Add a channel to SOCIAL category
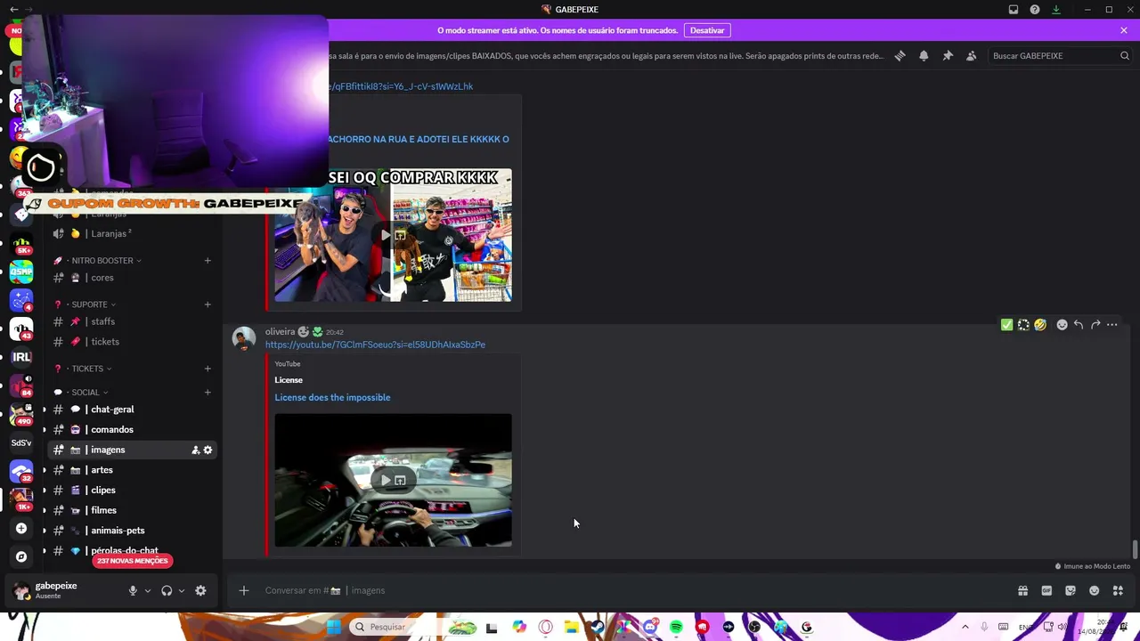The image size is (1140, 641). pyautogui.click(x=208, y=393)
